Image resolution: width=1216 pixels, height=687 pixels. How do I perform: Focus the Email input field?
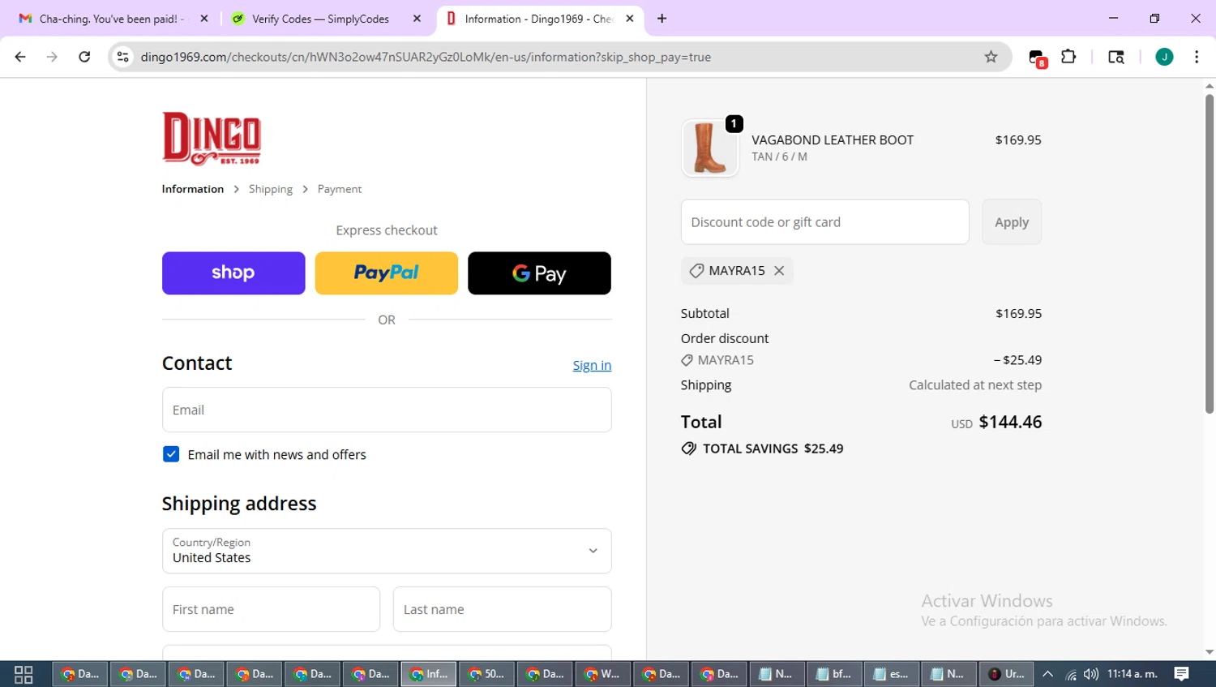(x=387, y=410)
